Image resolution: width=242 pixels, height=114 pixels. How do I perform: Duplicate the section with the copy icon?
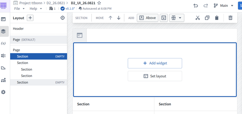207,18
